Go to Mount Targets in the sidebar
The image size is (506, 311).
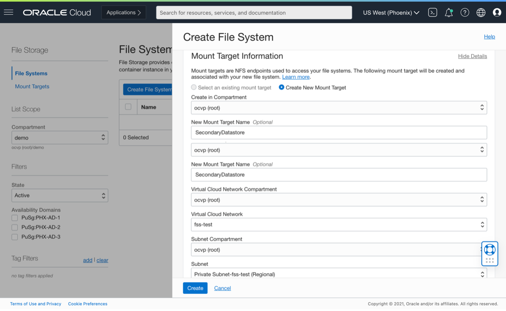32,86
